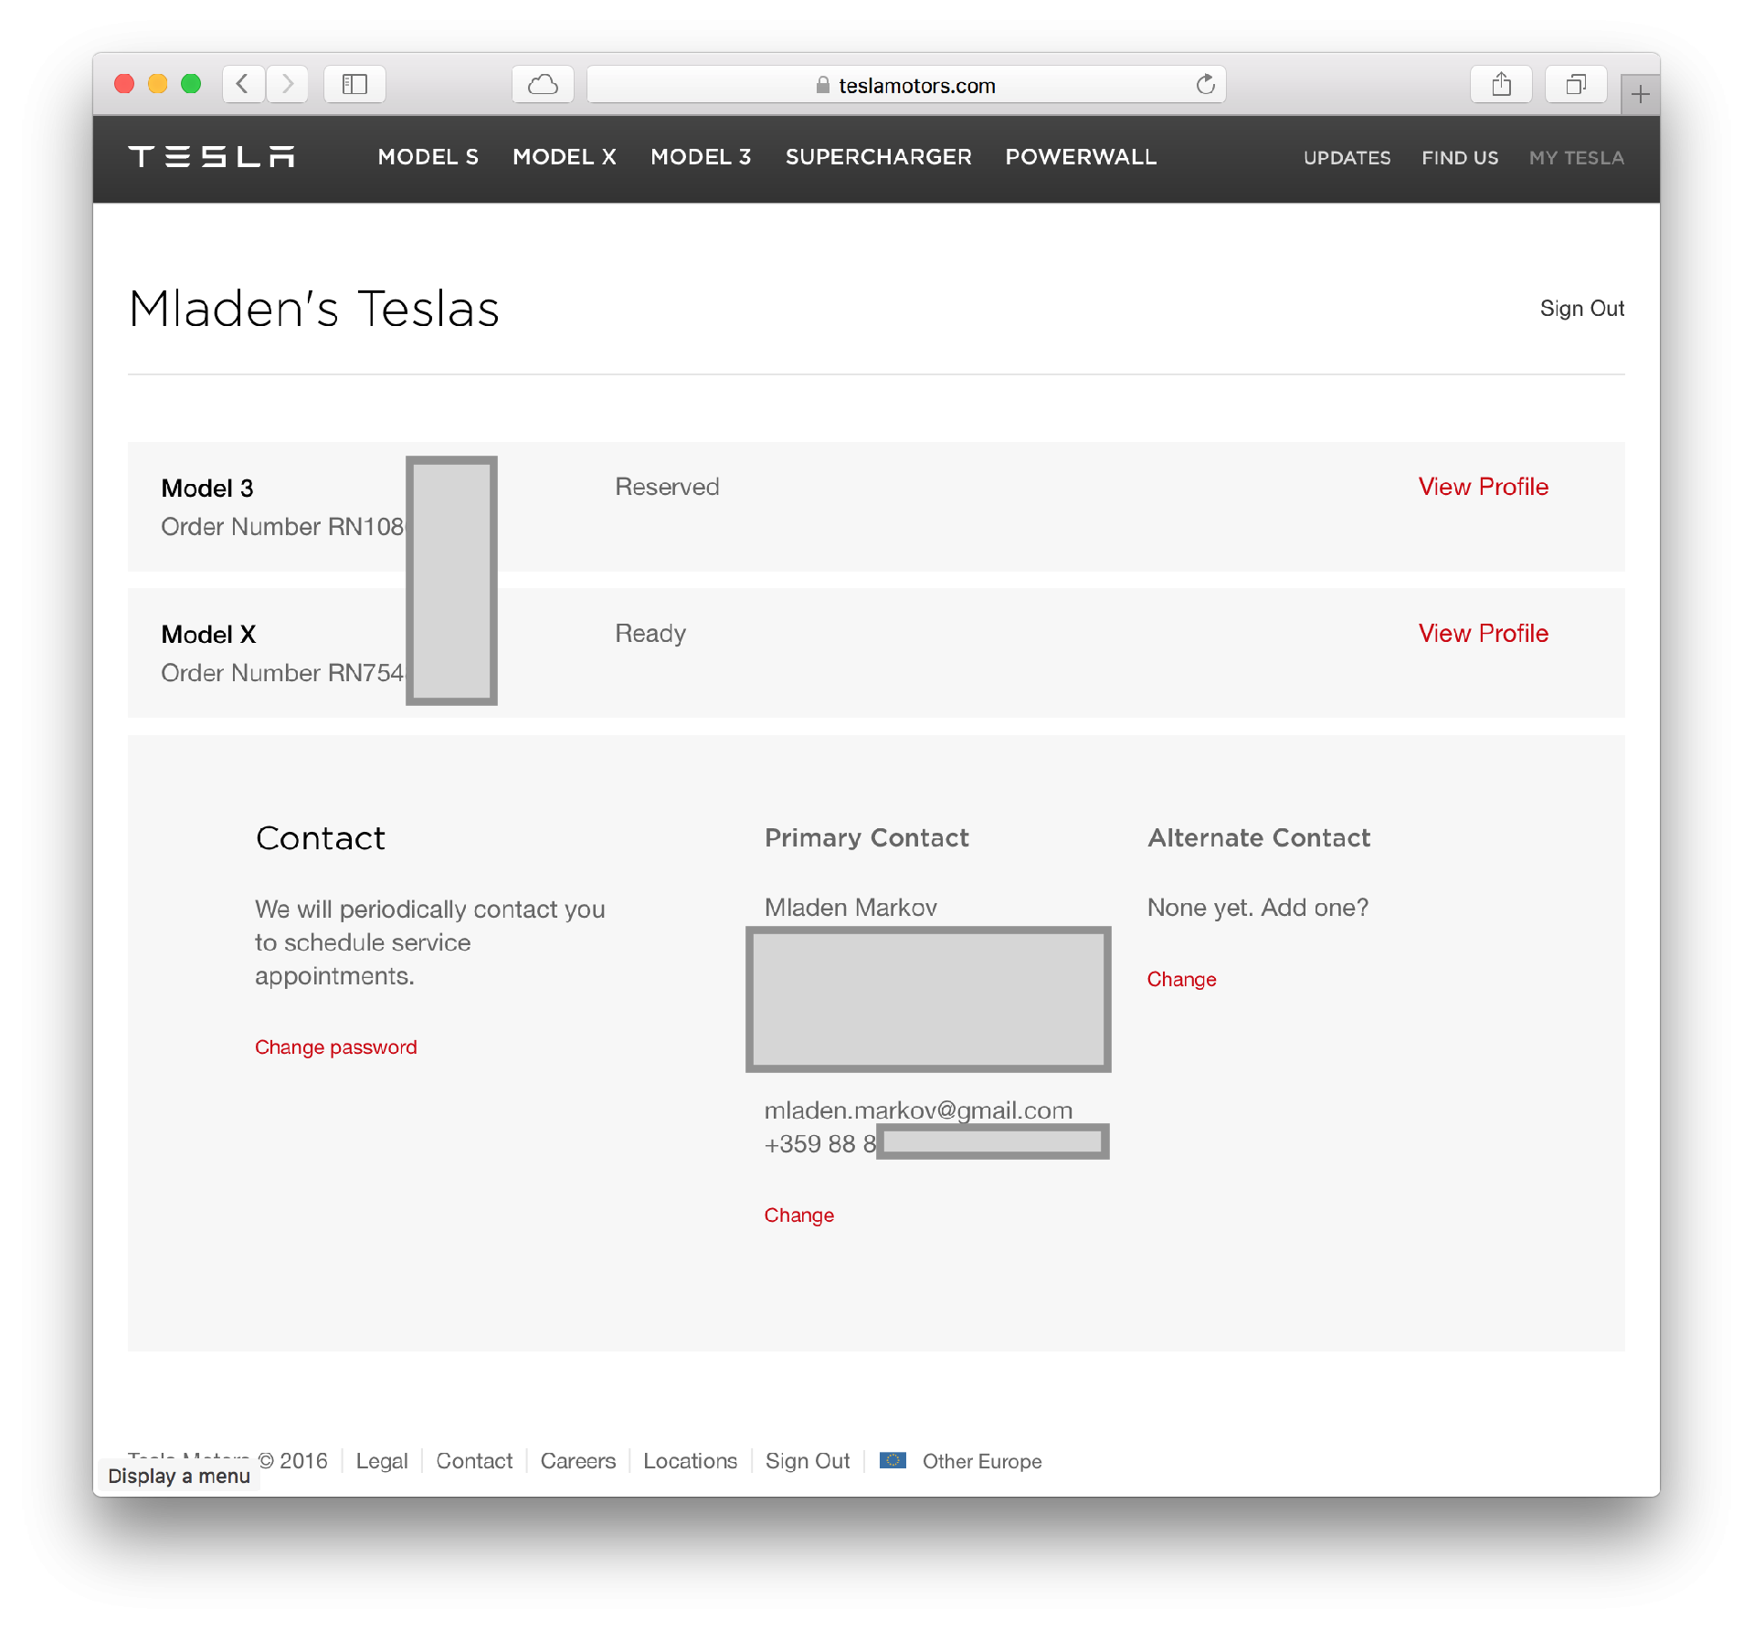Click Change under Alternate Contact
This screenshot has width=1754, height=1630.
click(1181, 980)
